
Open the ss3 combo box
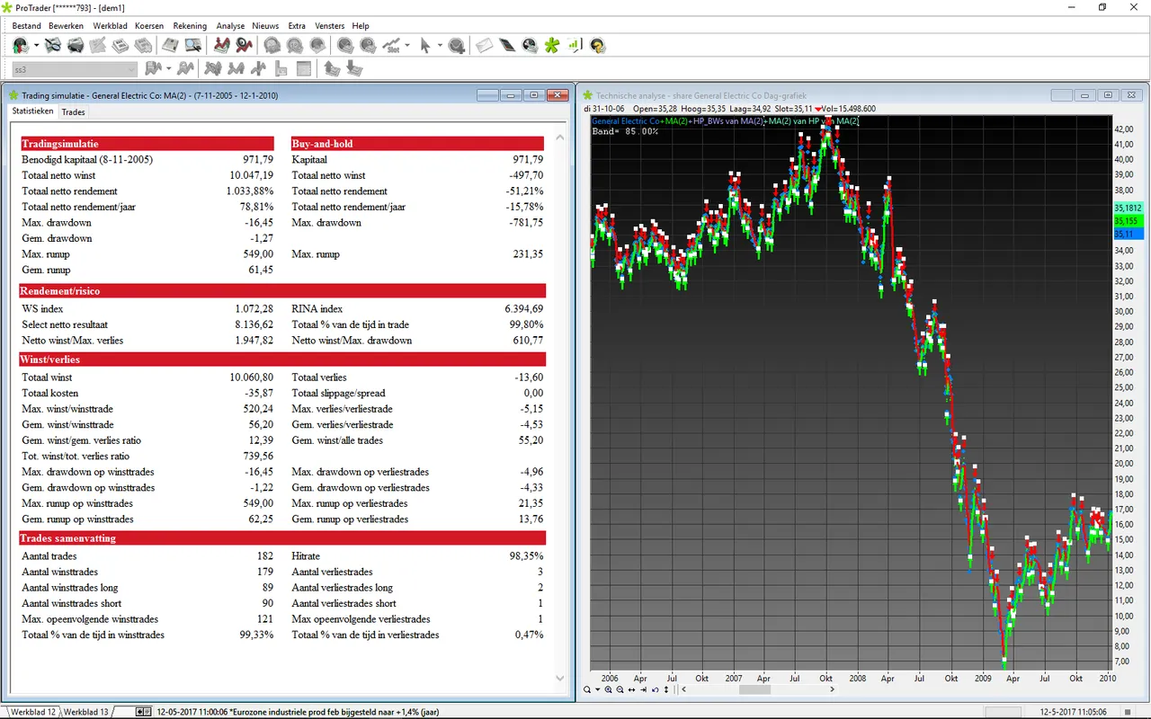[x=75, y=69]
